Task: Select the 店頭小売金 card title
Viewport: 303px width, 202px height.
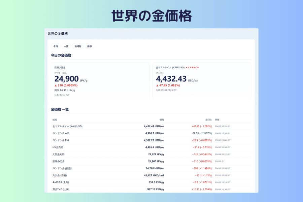Action: click(60, 68)
